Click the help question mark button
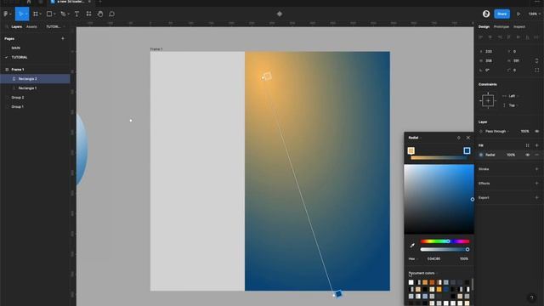 click(x=531, y=297)
